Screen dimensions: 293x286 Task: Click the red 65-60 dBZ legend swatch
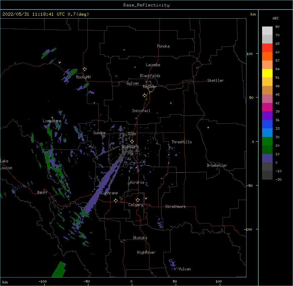pyautogui.click(x=267, y=48)
